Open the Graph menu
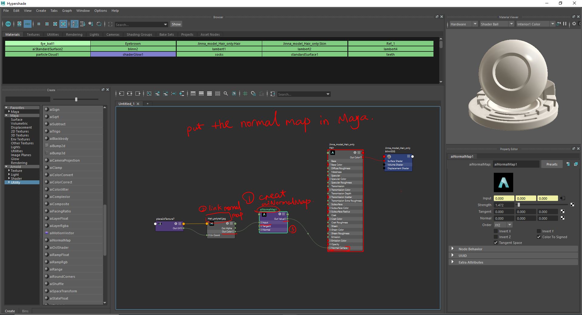The width and height of the screenshot is (582, 315). pyautogui.click(x=67, y=11)
